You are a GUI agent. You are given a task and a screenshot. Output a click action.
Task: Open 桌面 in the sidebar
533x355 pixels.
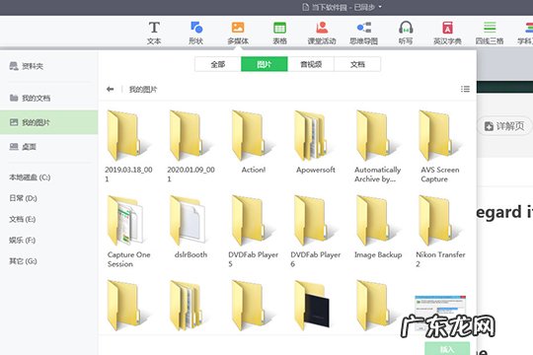(23, 147)
